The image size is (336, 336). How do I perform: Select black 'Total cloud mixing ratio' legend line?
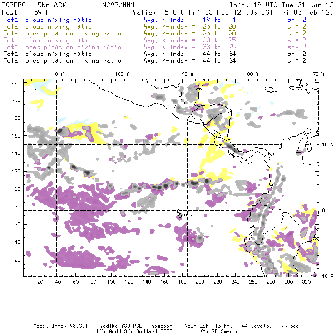[48, 54]
